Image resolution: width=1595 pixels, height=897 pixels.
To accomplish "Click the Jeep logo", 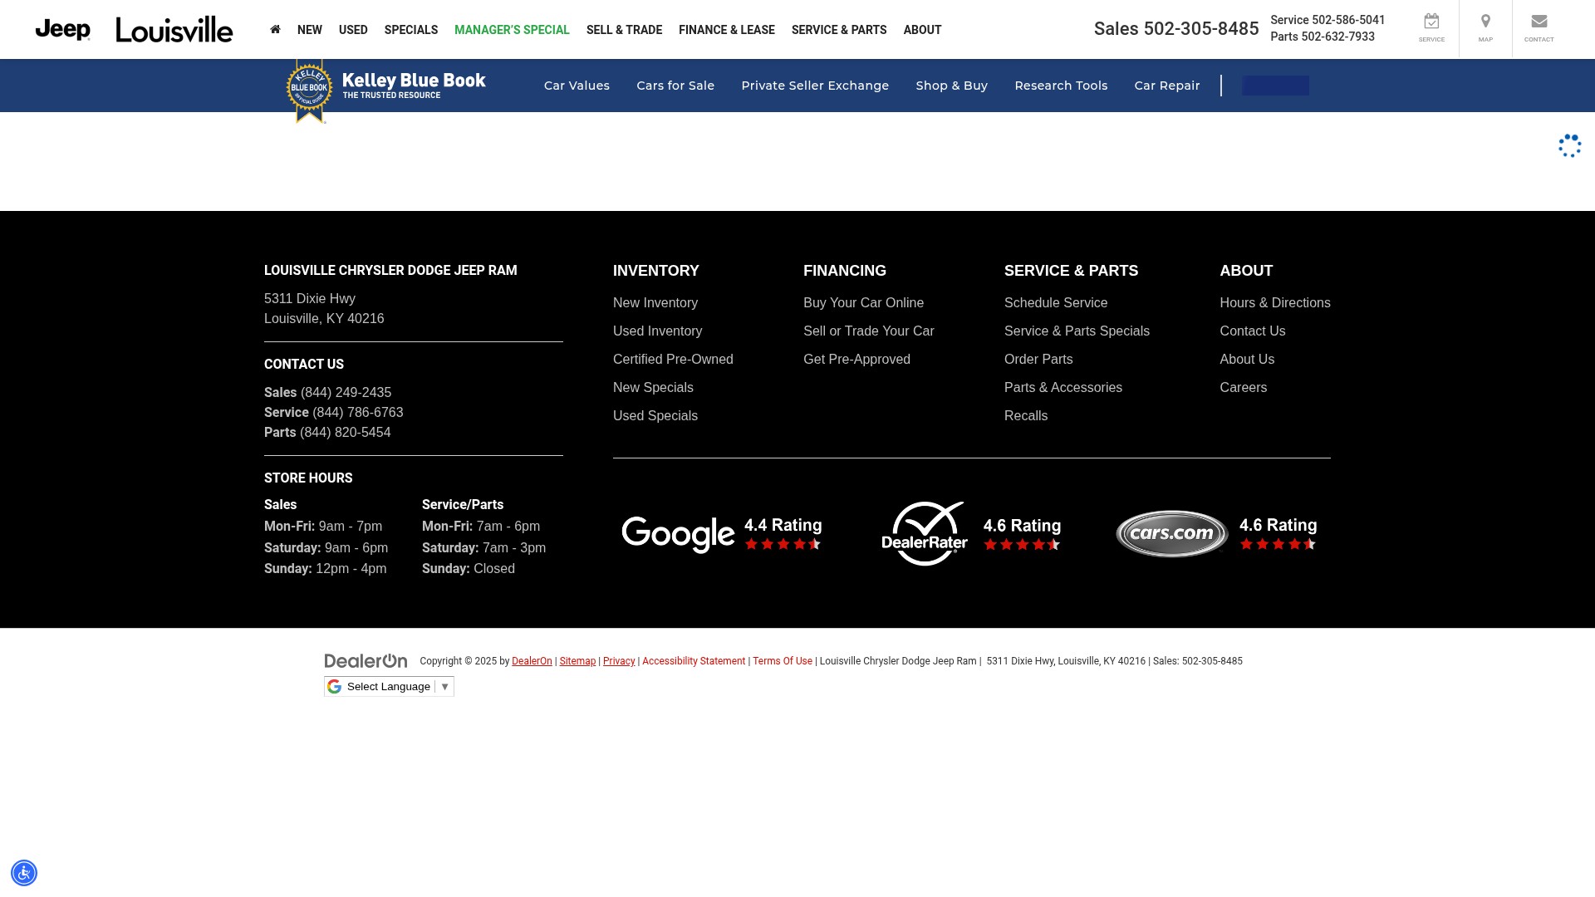I will [63, 29].
